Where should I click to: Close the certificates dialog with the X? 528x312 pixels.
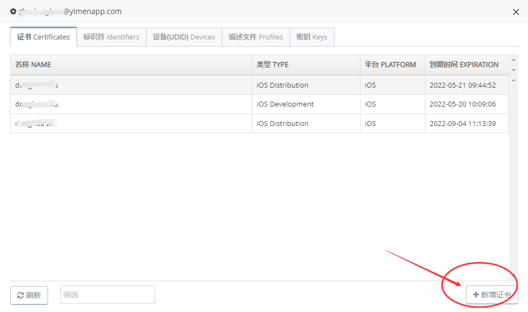point(516,12)
